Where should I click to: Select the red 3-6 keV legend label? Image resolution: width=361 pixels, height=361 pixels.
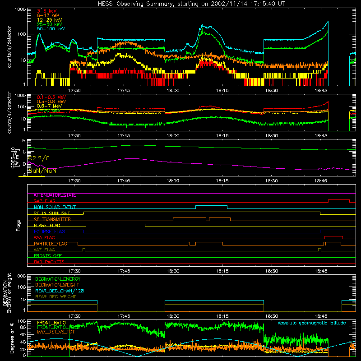point(47,11)
